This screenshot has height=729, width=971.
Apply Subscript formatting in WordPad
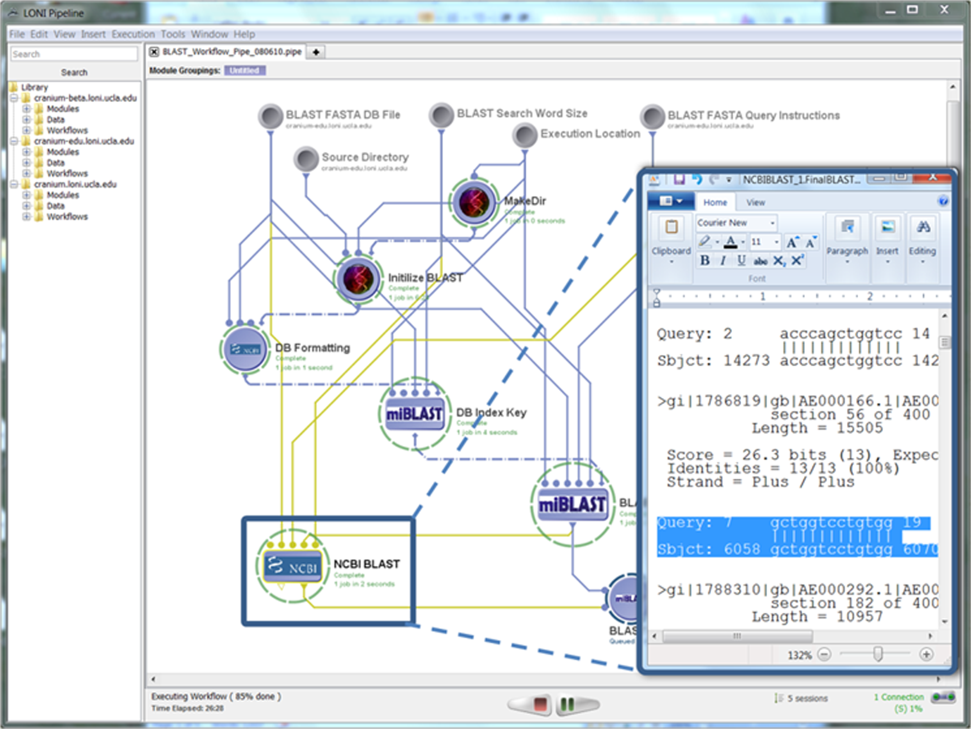pos(779,261)
